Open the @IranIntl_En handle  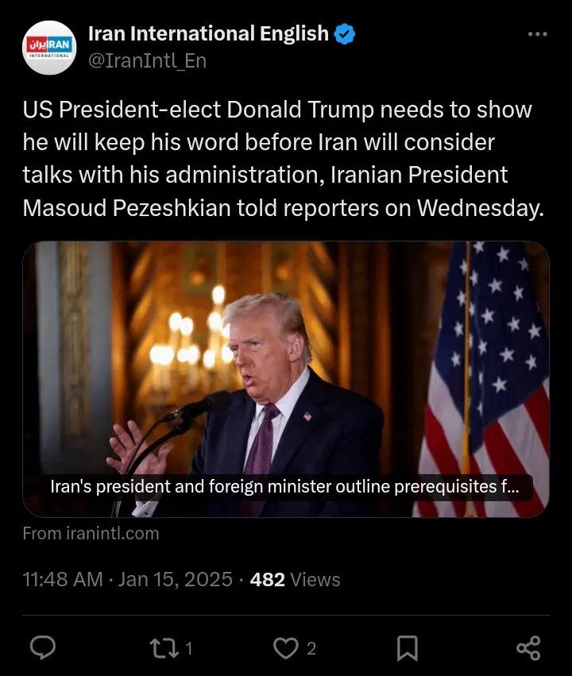click(148, 61)
